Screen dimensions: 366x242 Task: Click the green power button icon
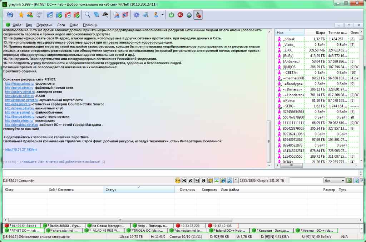click(x=171, y=15)
